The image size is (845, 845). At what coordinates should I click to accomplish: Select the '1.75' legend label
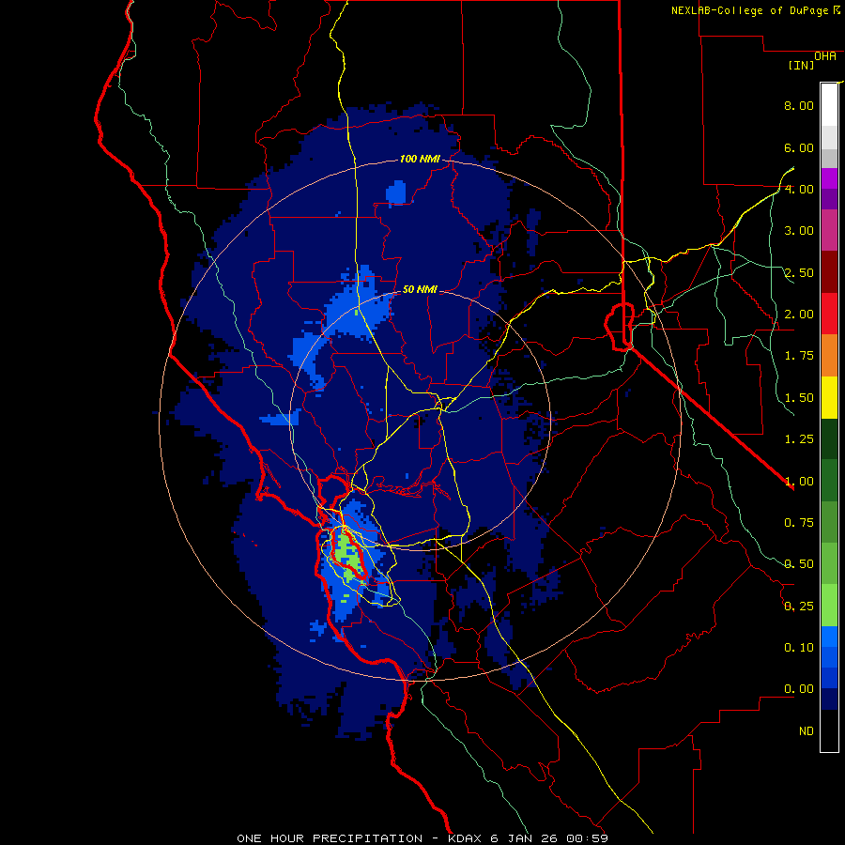tap(799, 356)
